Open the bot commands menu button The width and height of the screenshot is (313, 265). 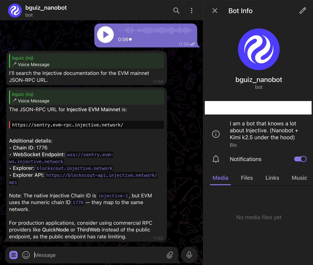pos(14,255)
